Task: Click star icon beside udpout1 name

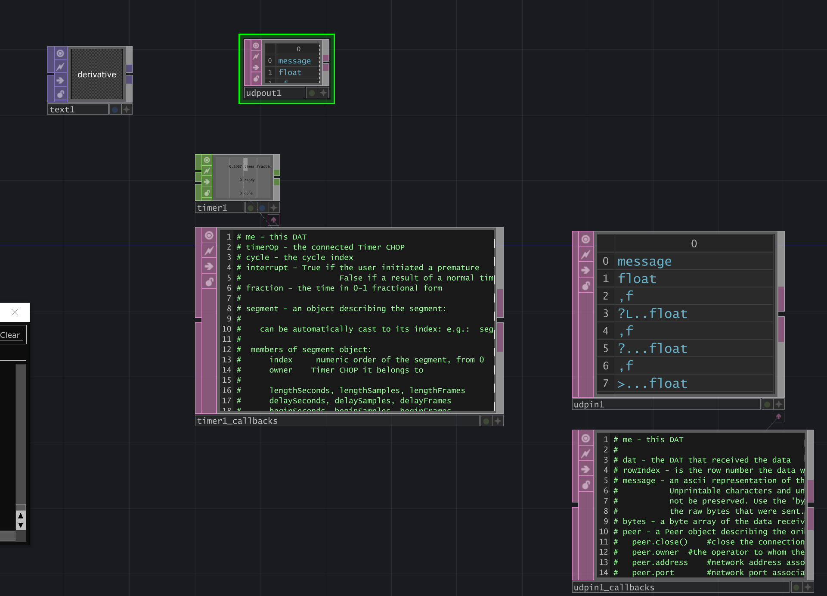Action: [323, 93]
